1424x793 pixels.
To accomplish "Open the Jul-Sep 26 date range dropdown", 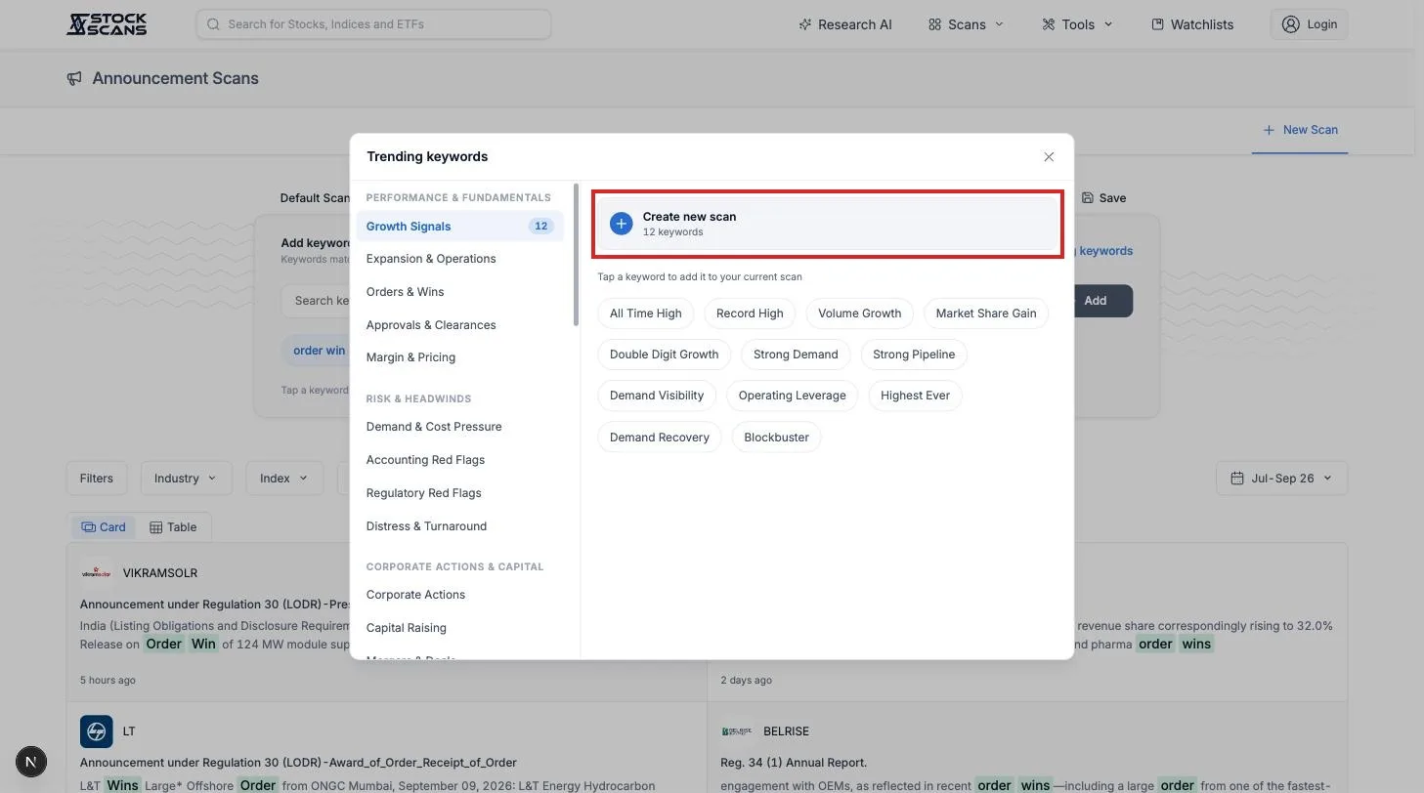I will tap(1281, 479).
